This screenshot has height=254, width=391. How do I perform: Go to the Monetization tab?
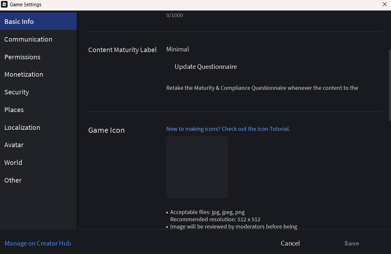pyautogui.click(x=39, y=74)
